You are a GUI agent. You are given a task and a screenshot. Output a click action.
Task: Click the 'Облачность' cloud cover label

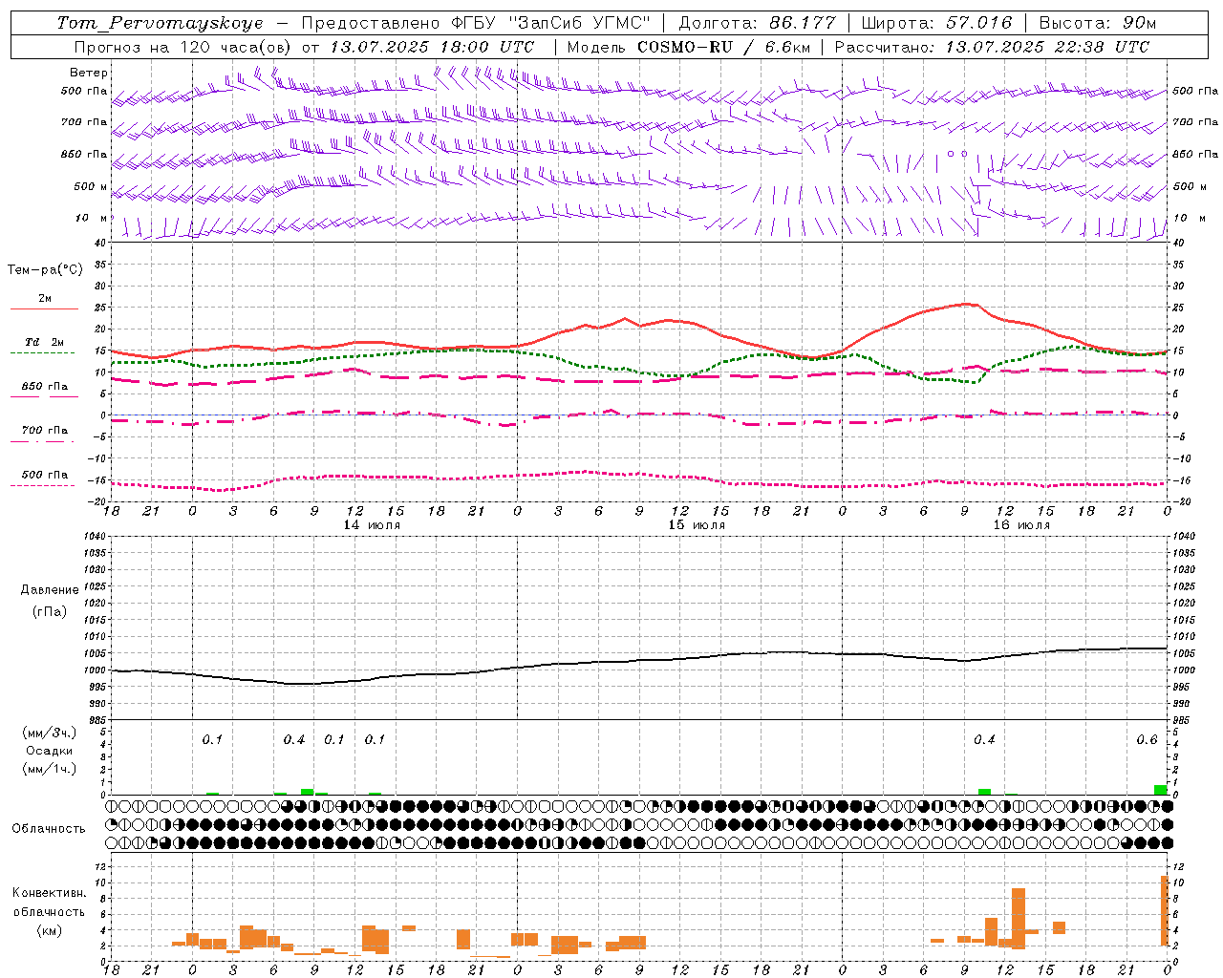[49, 829]
